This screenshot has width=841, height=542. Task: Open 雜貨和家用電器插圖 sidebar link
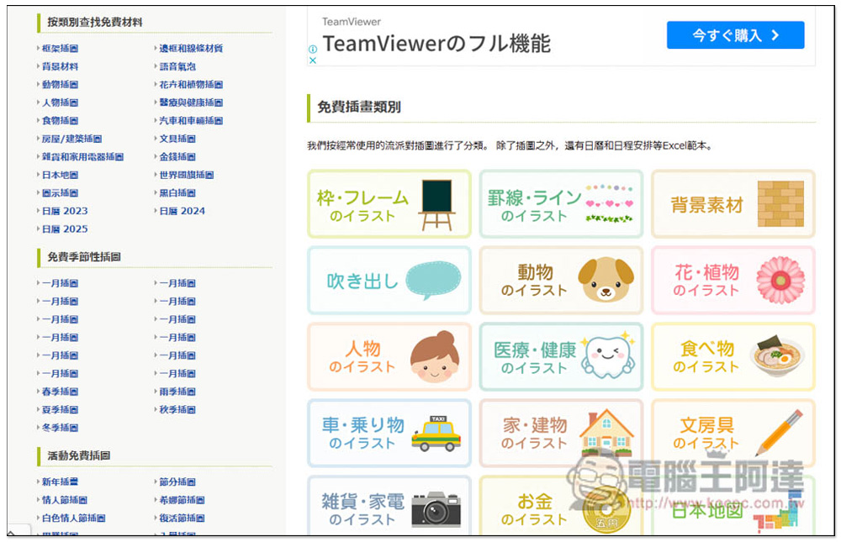tap(82, 157)
